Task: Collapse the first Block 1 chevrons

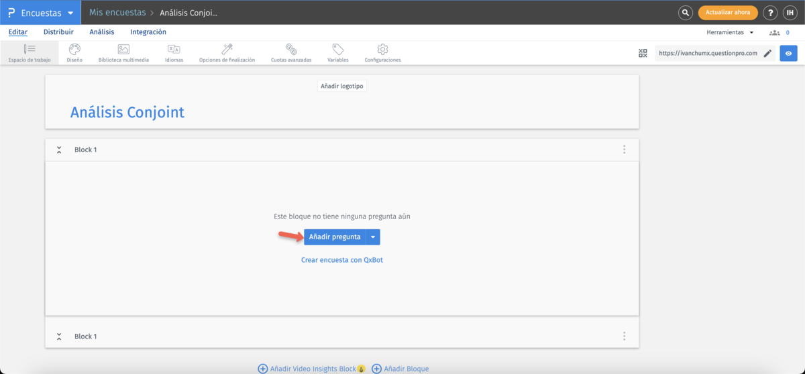Action: pyautogui.click(x=59, y=149)
